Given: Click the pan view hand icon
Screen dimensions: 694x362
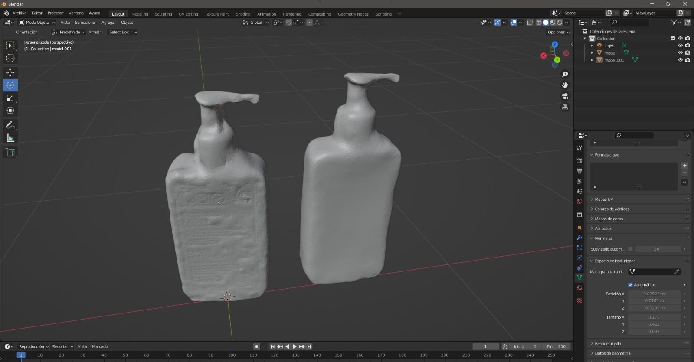Looking at the screenshot, I should (x=565, y=85).
